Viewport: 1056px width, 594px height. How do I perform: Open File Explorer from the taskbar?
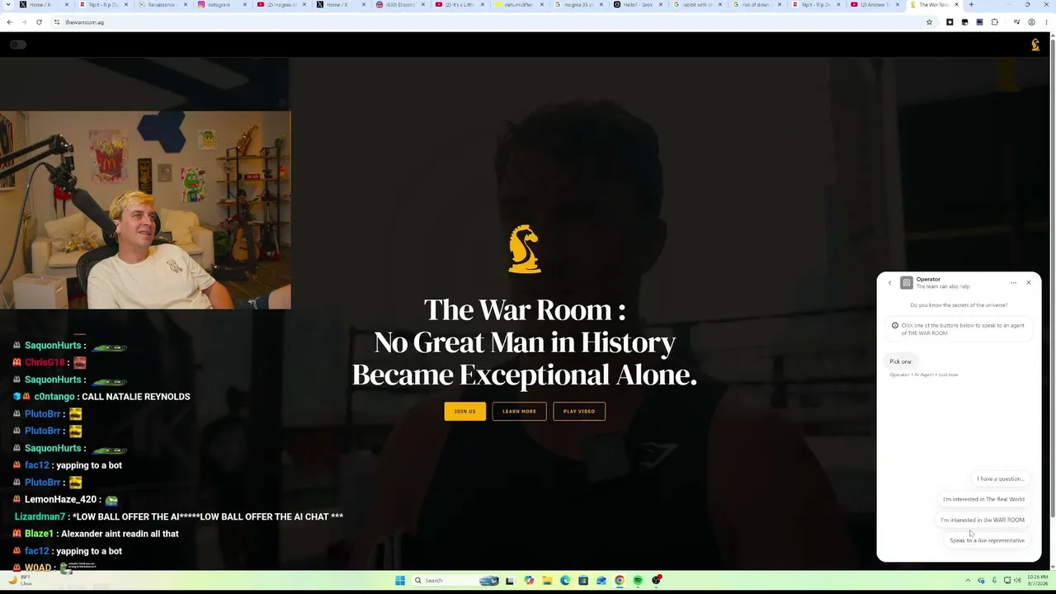pos(546,581)
